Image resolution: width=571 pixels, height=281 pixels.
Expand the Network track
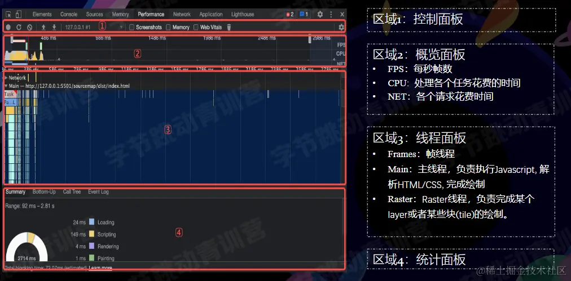pyautogui.click(x=6, y=78)
